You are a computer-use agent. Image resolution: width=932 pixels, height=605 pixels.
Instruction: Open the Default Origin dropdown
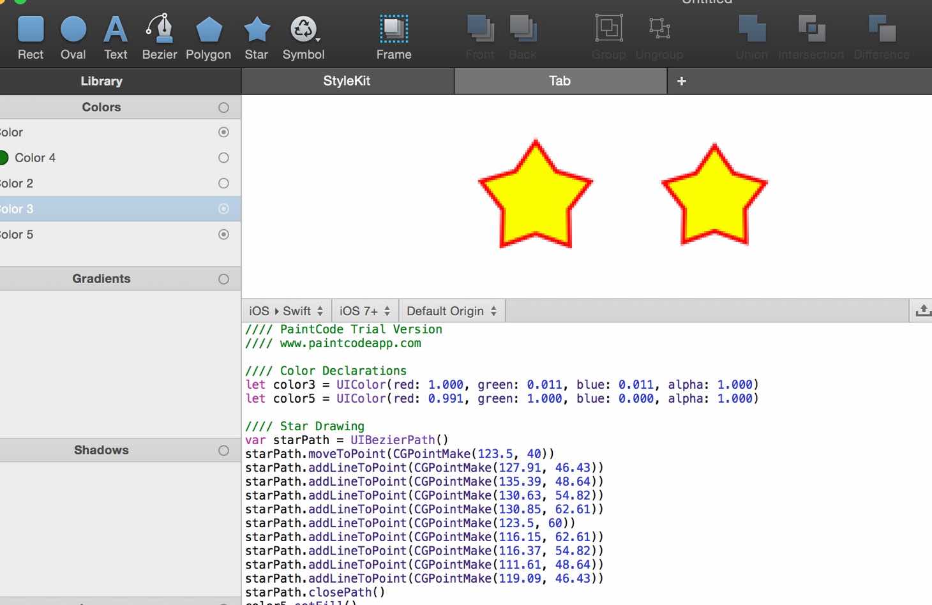pyautogui.click(x=452, y=311)
